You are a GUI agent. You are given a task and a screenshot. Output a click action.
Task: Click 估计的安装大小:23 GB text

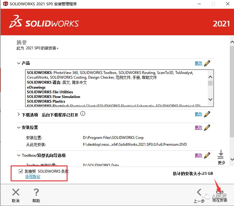click(x=193, y=174)
